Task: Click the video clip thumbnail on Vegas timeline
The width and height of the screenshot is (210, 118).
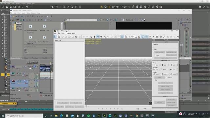Action: click(45, 69)
